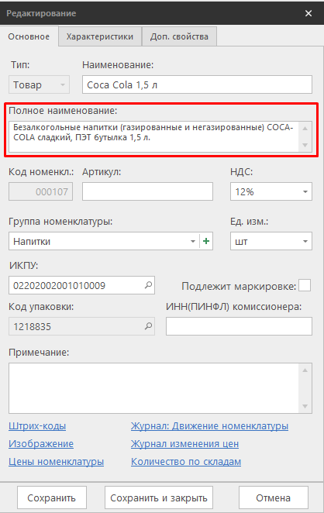324x513 pixels.
Task: Click down arrow in Примечание scrollbar
Action: coord(305,406)
